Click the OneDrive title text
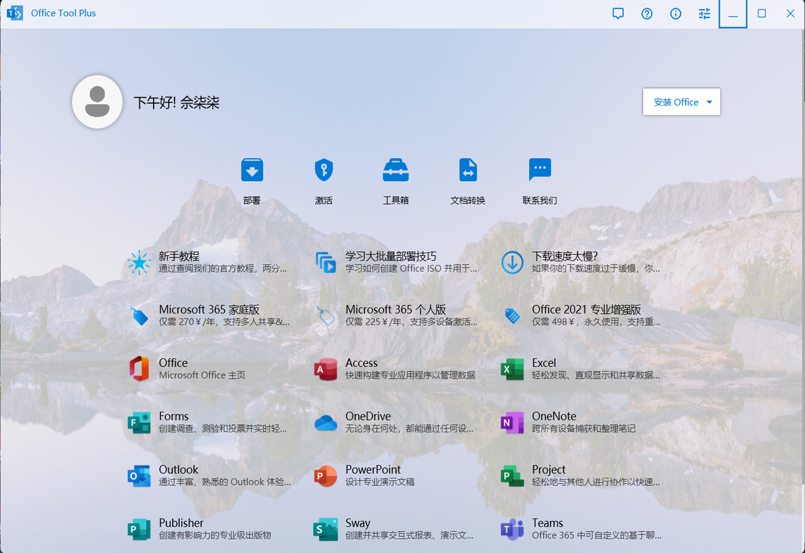This screenshot has height=553, width=805. click(x=368, y=416)
